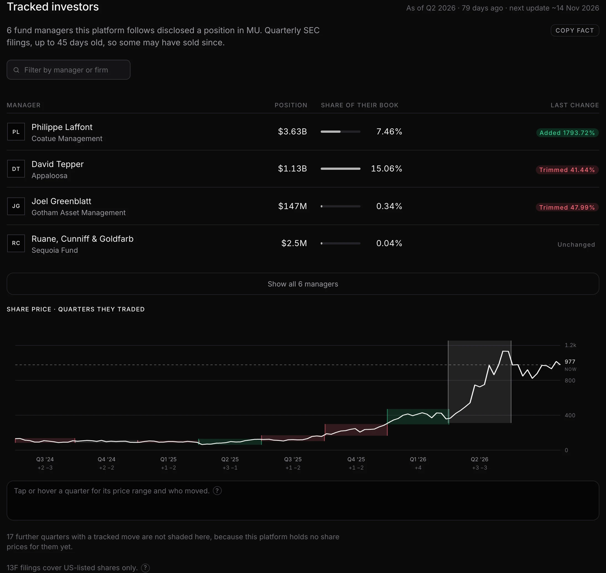This screenshot has width=606, height=573.
Task: Click the $1.13B position value
Action: click(x=292, y=169)
